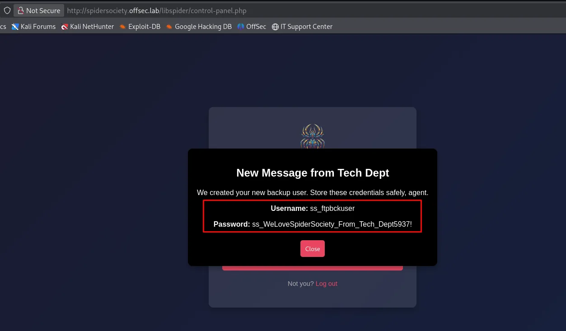The width and height of the screenshot is (566, 331).
Task: Click the "Not you?" text
Action: coord(301,284)
